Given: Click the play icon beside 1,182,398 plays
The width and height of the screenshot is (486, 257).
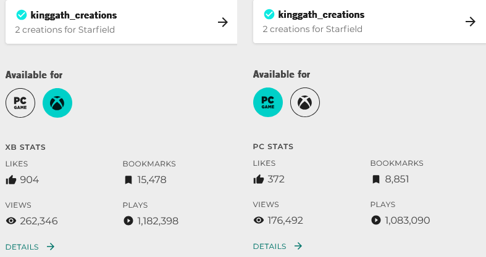Looking at the screenshot, I should [128, 221].
